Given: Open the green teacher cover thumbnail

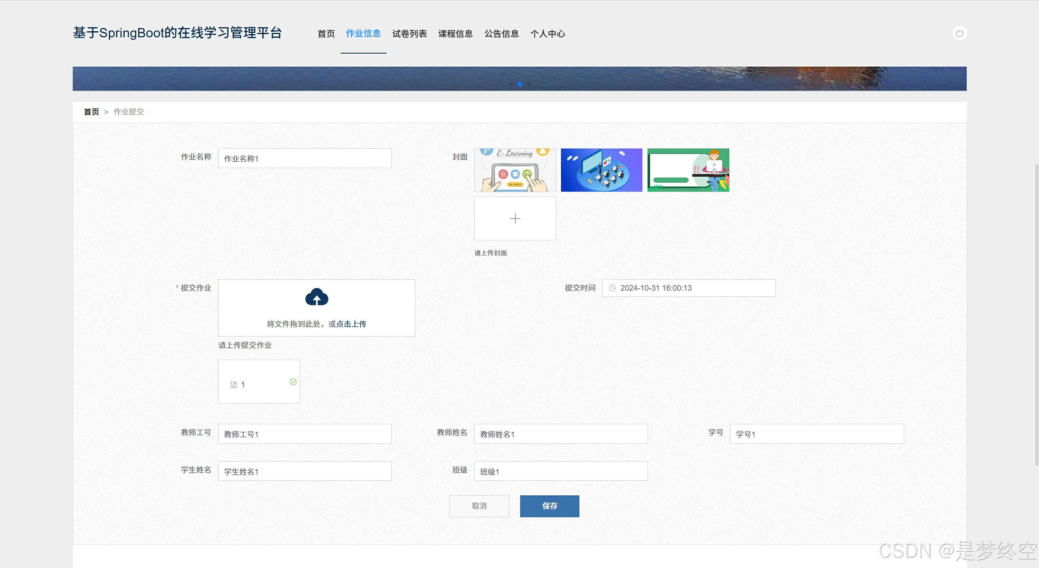Looking at the screenshot, I should click(x=688, y=170).
